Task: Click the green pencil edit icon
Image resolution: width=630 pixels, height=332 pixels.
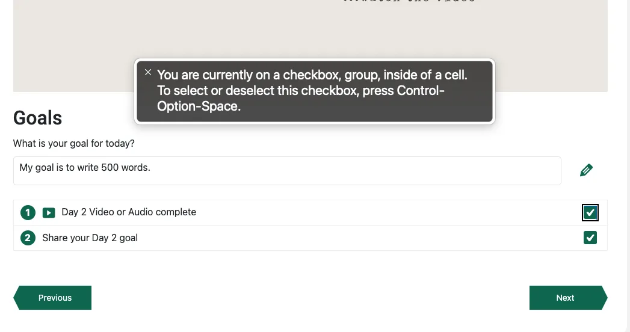Action: tap(586, 170)
